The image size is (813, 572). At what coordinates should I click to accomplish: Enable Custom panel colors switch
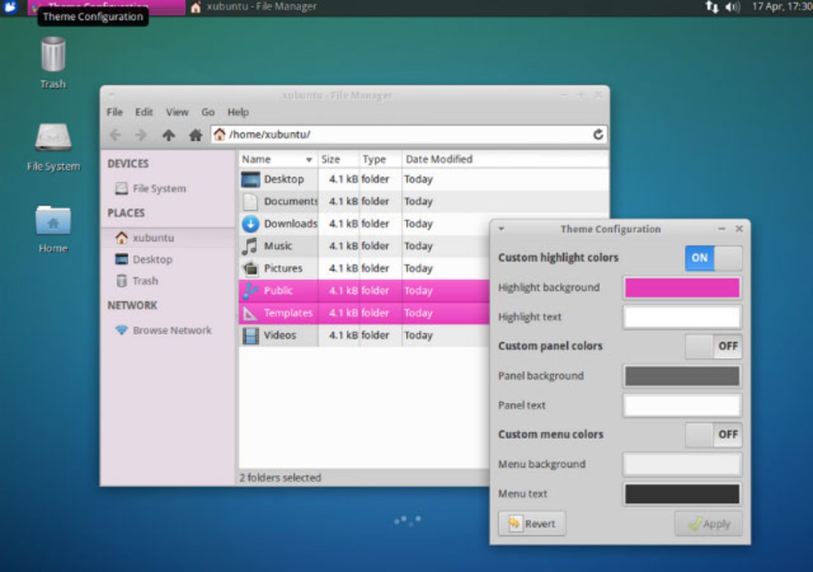coord(713,346)
